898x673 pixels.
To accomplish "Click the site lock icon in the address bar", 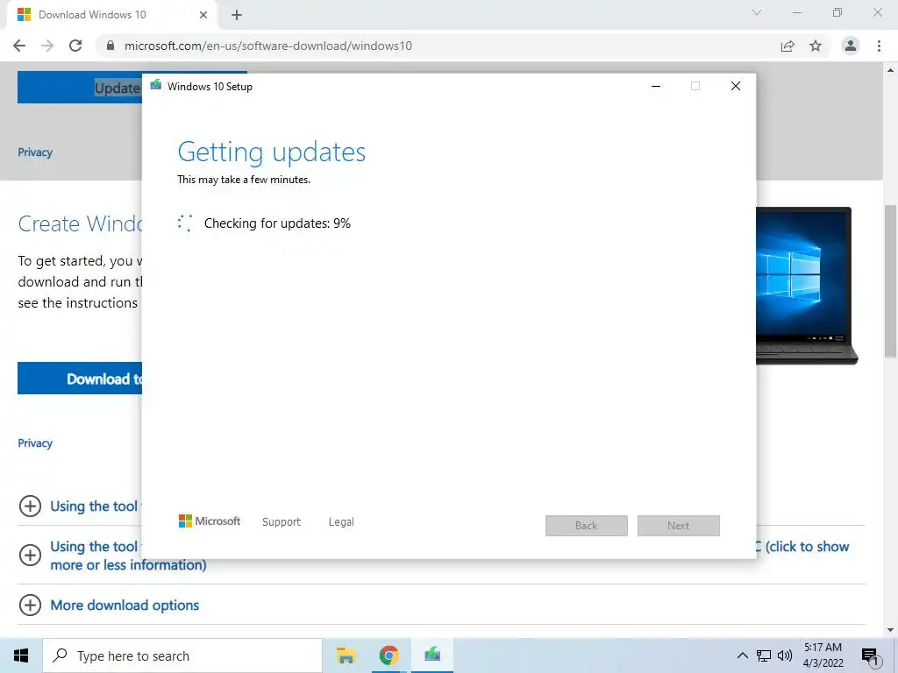I will click(110, 46).
